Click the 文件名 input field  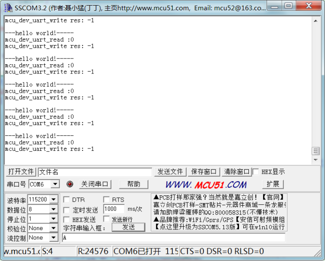pos(95,172)
